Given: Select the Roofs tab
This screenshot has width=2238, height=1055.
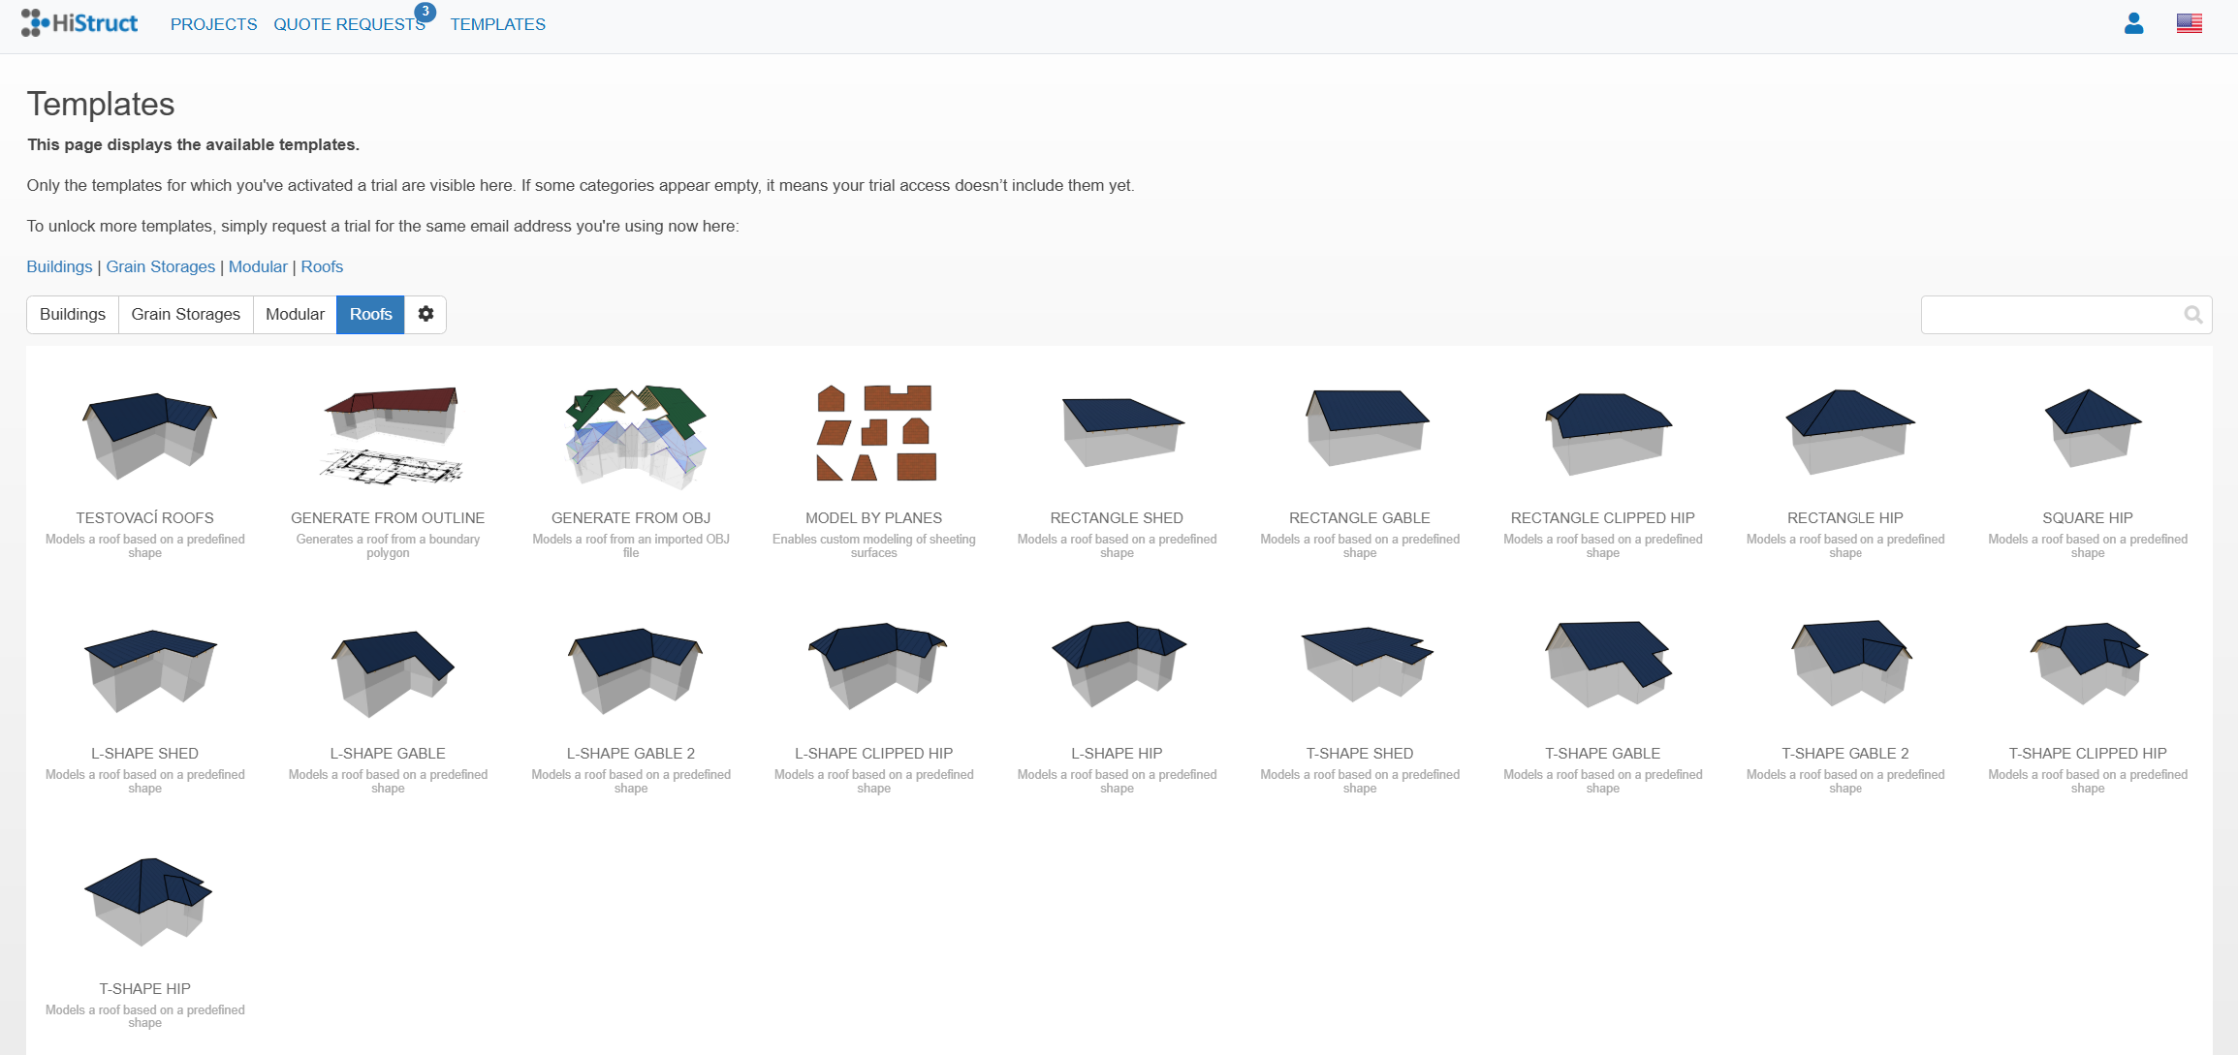Looking at the screenshot, I should (x=370, y=314).
